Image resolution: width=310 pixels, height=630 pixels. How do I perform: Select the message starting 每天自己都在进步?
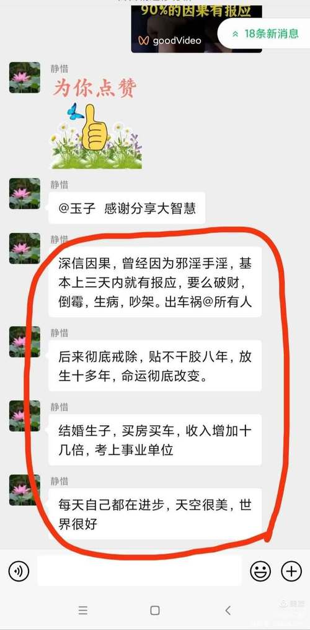(155, 514)
